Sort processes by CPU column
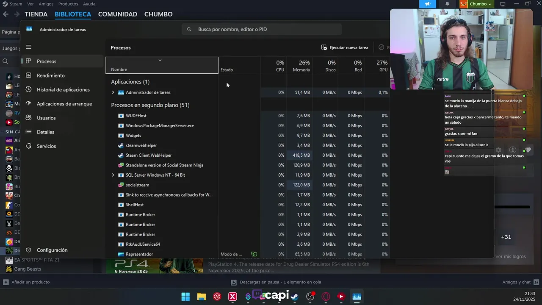Screen dimensions: 542x305 [273, 65]
